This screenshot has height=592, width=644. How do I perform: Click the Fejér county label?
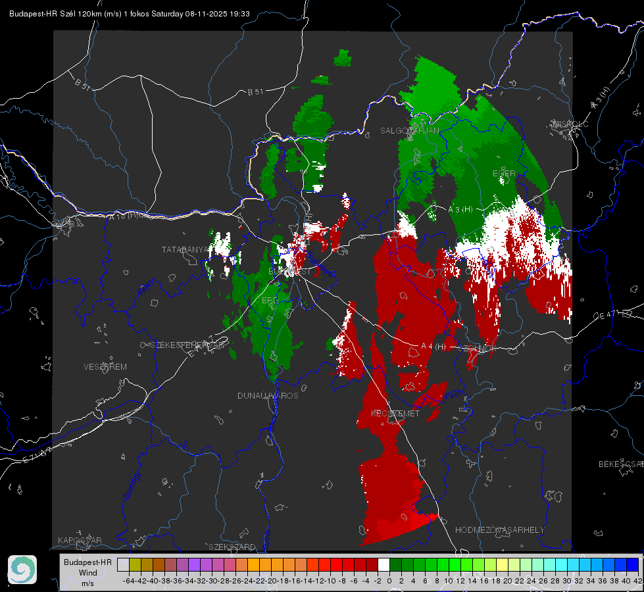coord(147,287)
